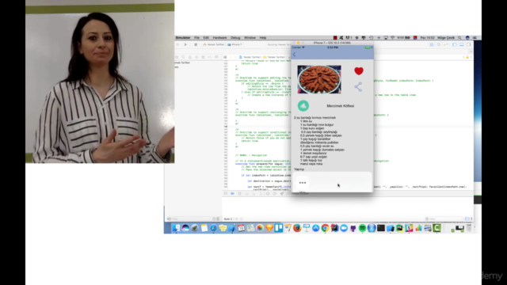Viewport: 507px width, 285px height.
Task: Open Spotify from the Dock
Action: tap(362, 228)
